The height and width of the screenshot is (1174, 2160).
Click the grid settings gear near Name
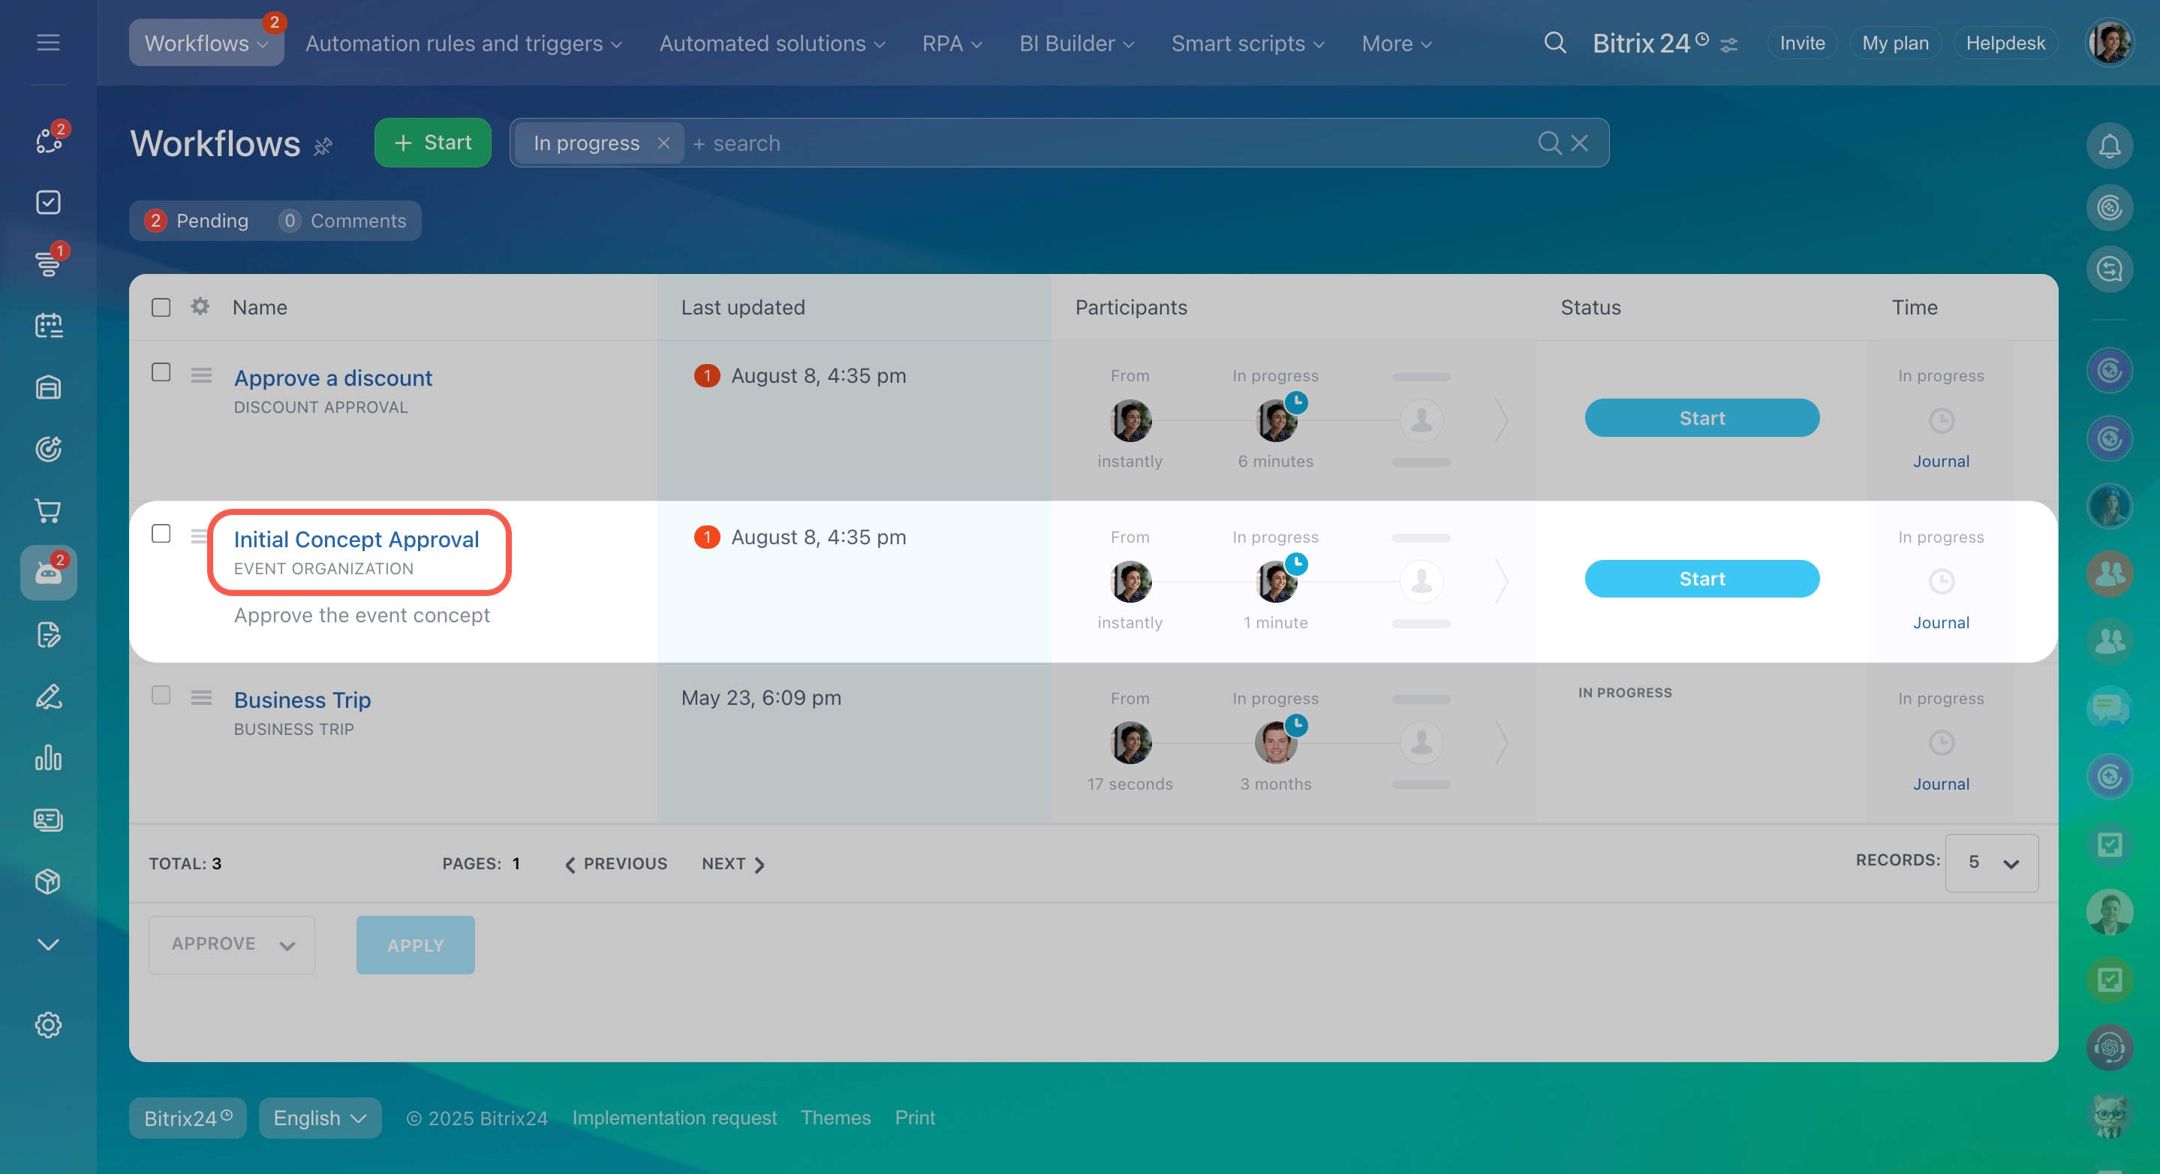[x=200, y=306]
